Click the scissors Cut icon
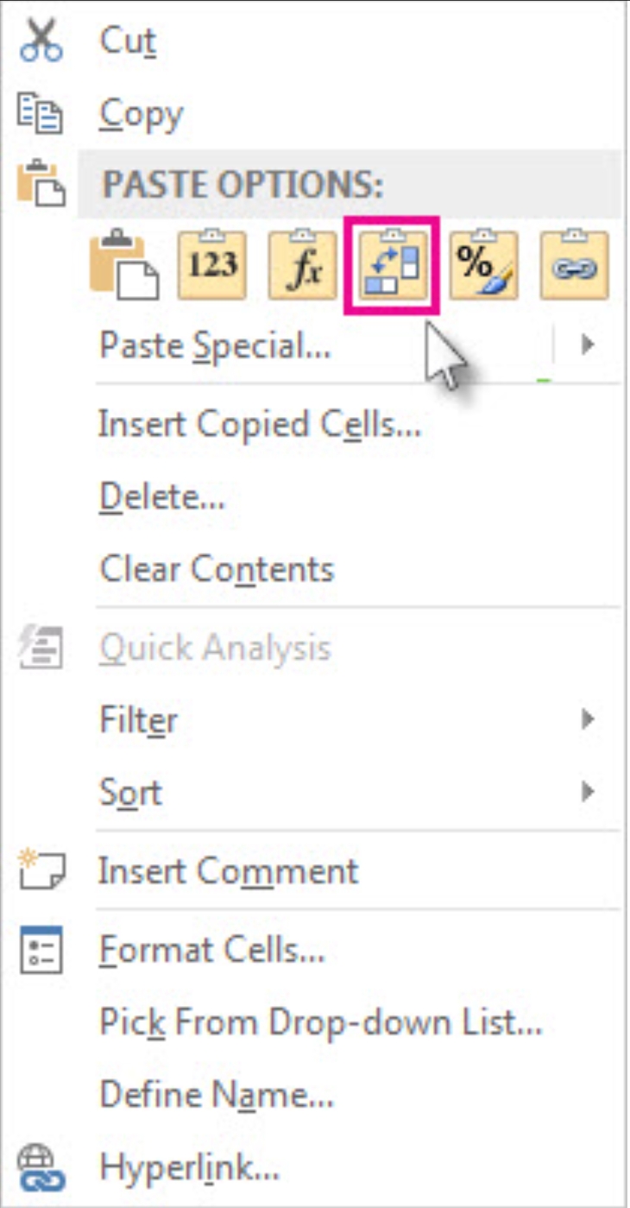 (41, 41)
